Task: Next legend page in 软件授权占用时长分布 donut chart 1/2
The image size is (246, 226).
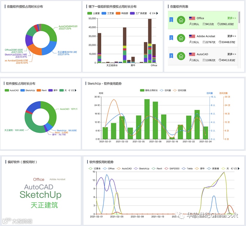Action: point(76,90)
